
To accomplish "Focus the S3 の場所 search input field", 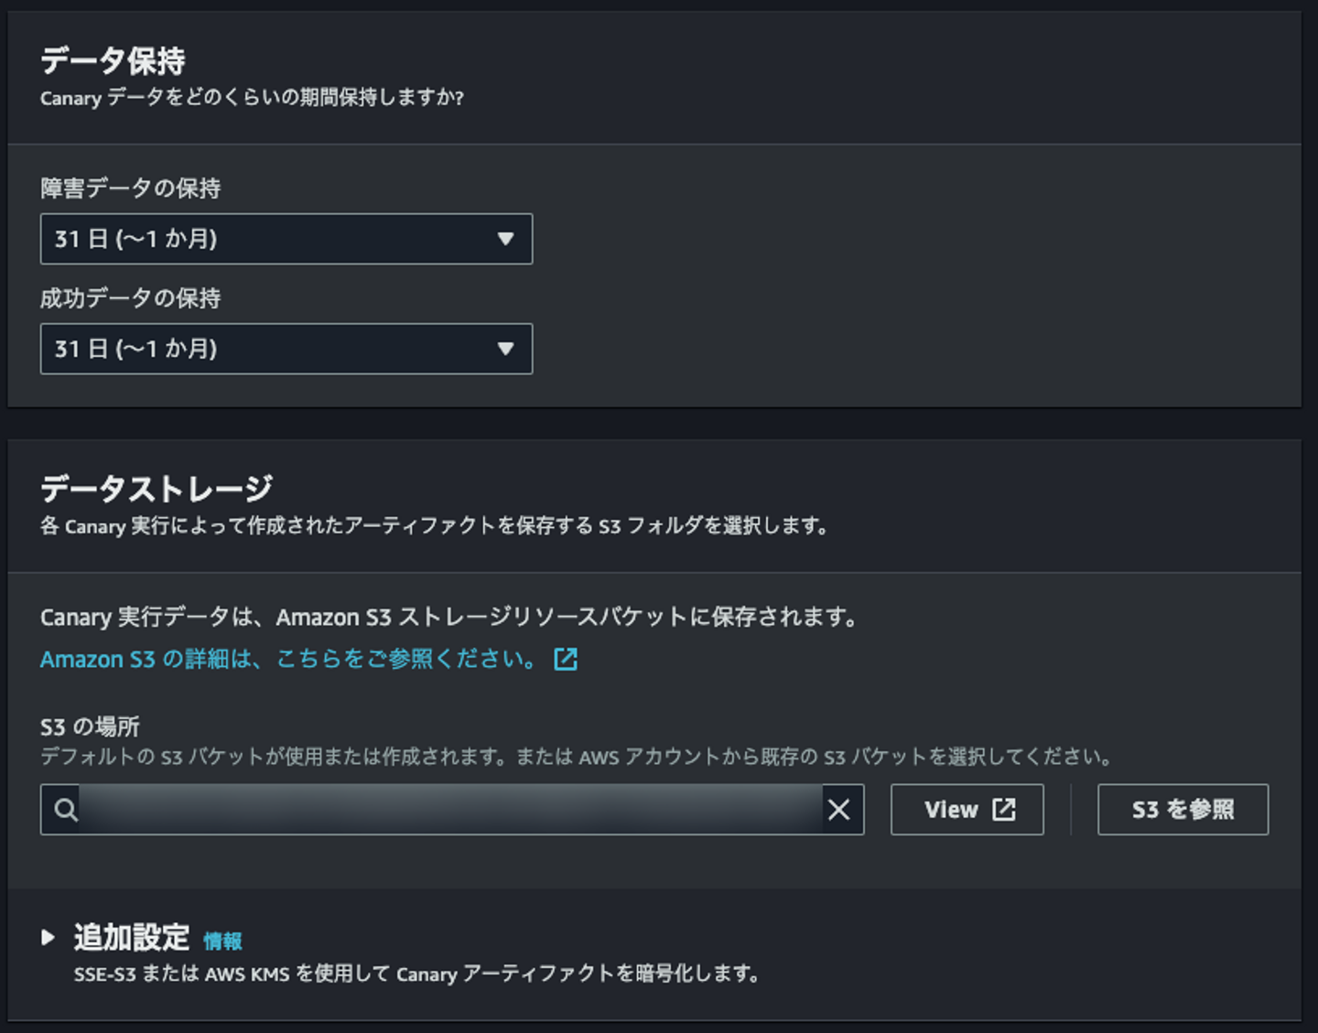I will click(x=448, y=810).
